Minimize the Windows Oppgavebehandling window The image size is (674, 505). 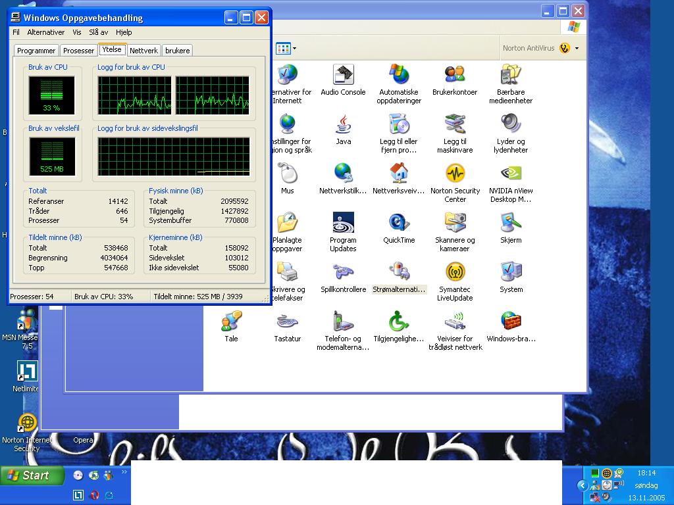tap(231, 18)
